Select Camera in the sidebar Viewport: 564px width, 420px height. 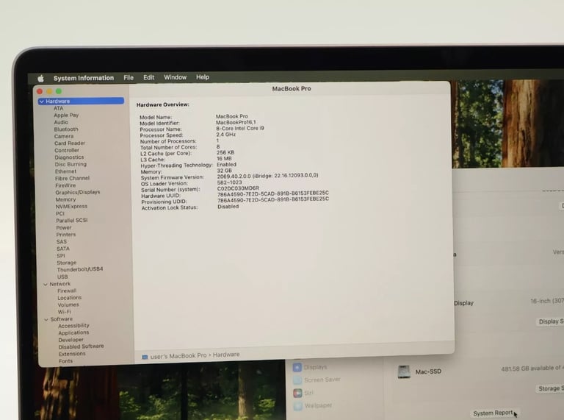pos(64,136)
